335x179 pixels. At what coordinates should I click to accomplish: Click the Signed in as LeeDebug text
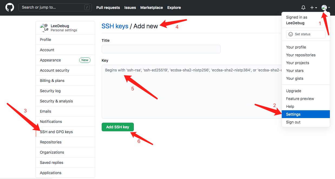click(x=297, y=20)
